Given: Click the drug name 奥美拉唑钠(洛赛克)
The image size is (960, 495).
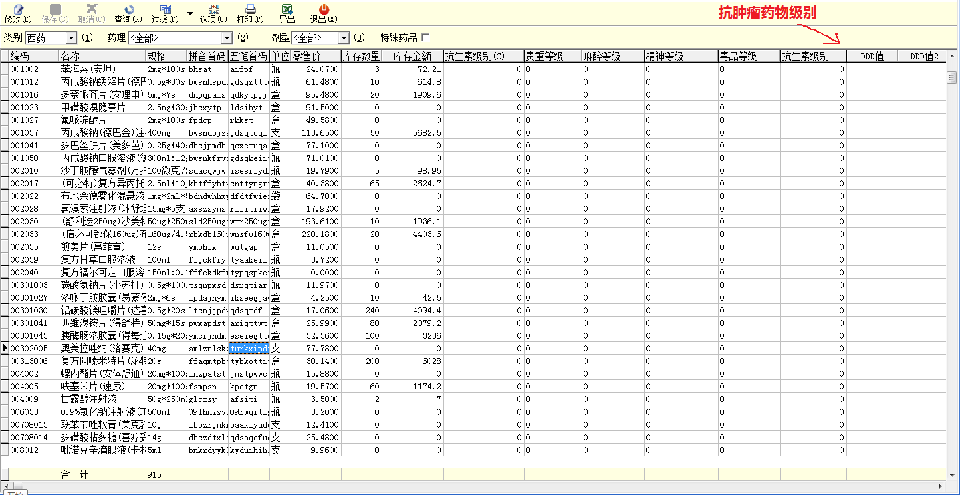Looking at the screenshot, I should click(x=102, y=349).
